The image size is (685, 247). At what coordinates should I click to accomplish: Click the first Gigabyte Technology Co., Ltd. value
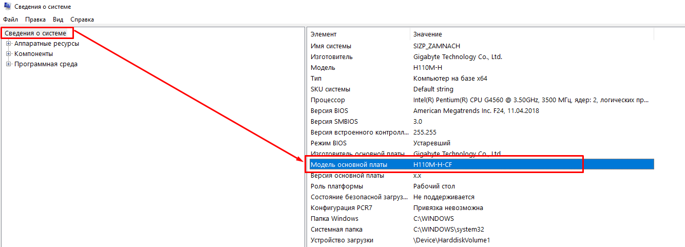[x=458, y=57]
